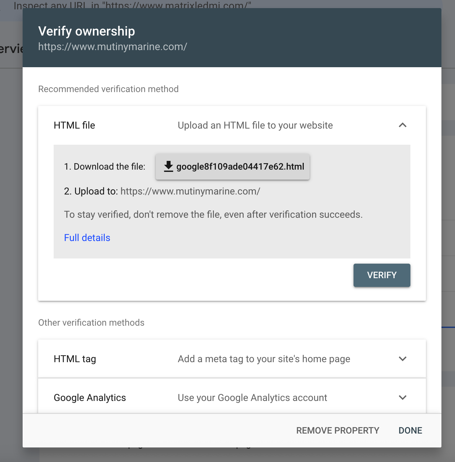Select the "HTML file" method title
The height and width of the screenshot is (462, 455).
[74, 125]
